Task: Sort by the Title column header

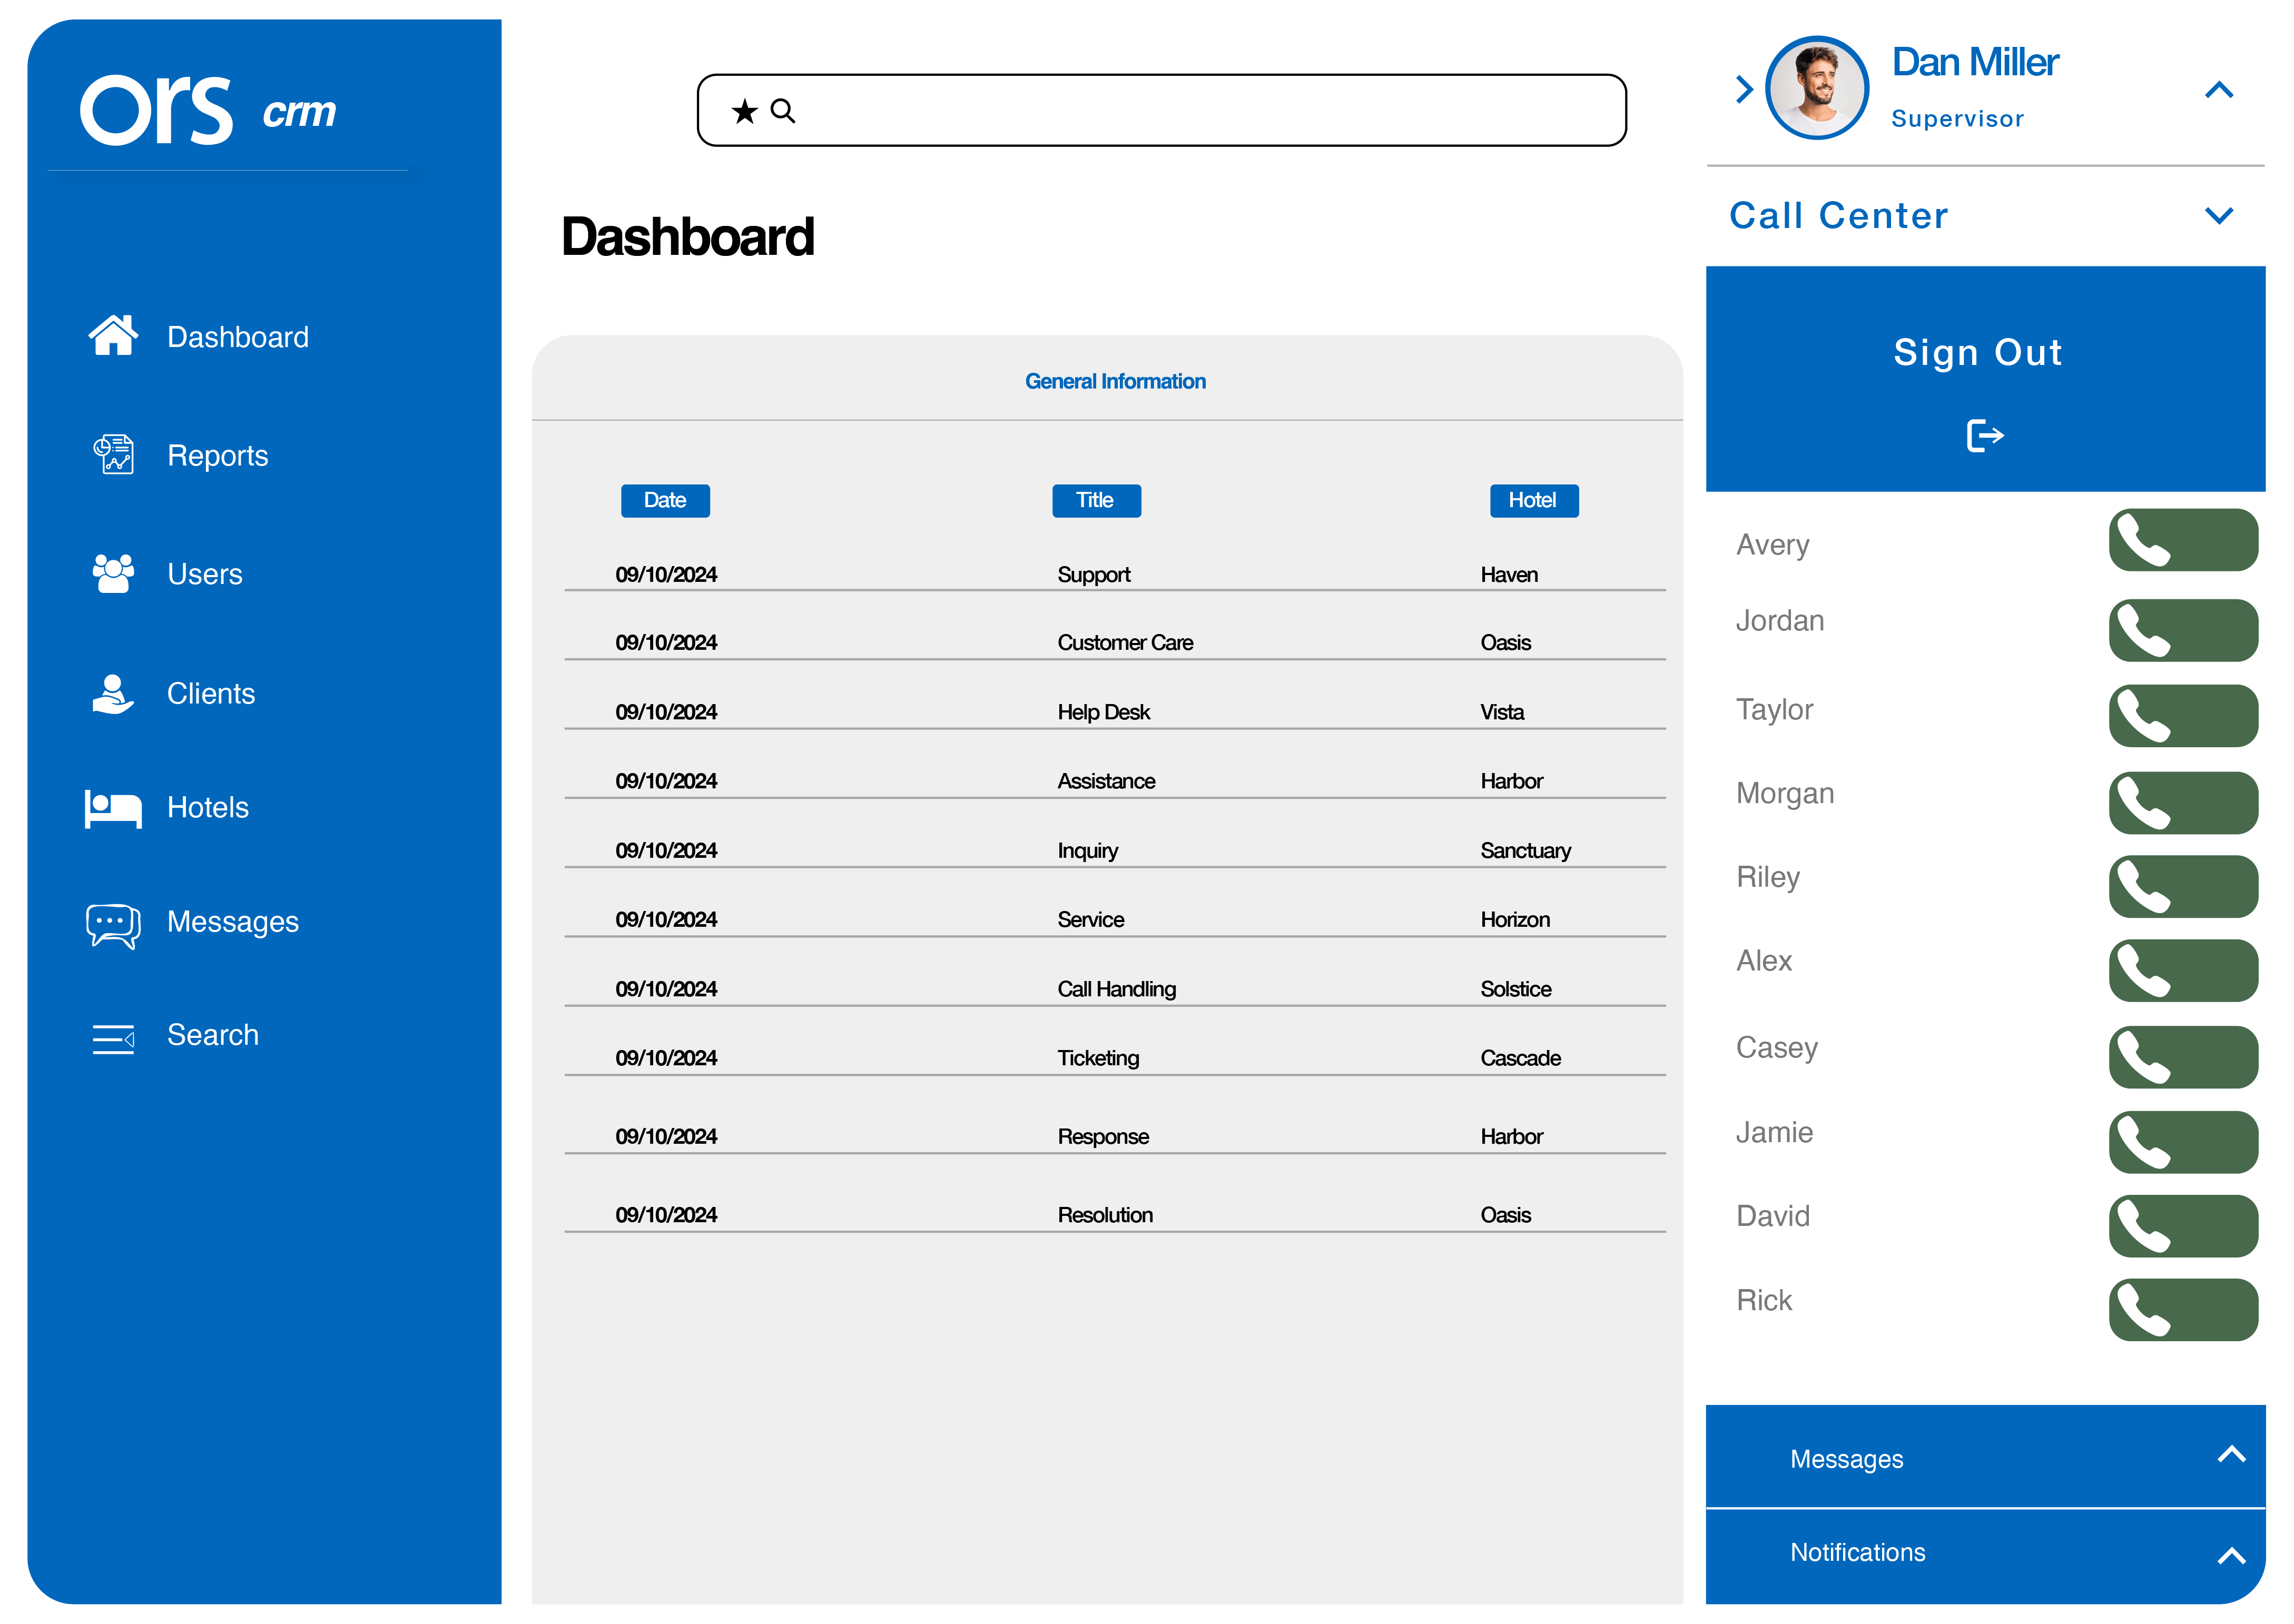Action: (1096, 500)
